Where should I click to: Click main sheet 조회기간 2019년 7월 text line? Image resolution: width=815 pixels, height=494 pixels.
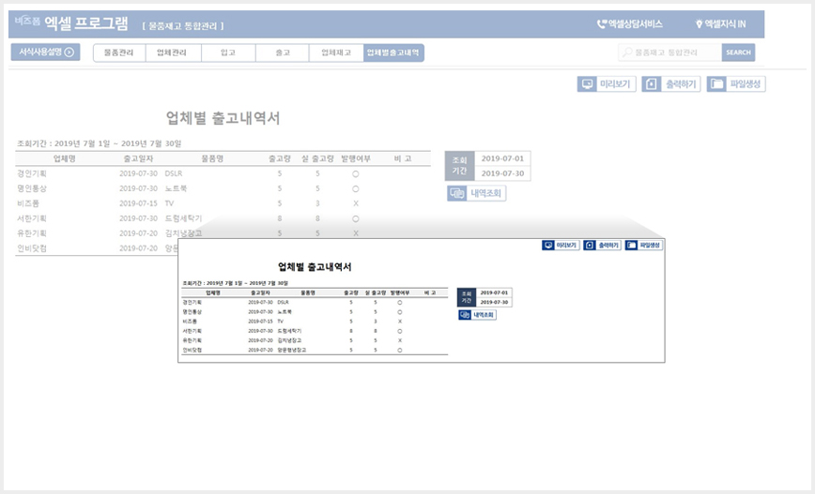click(100, 143)
